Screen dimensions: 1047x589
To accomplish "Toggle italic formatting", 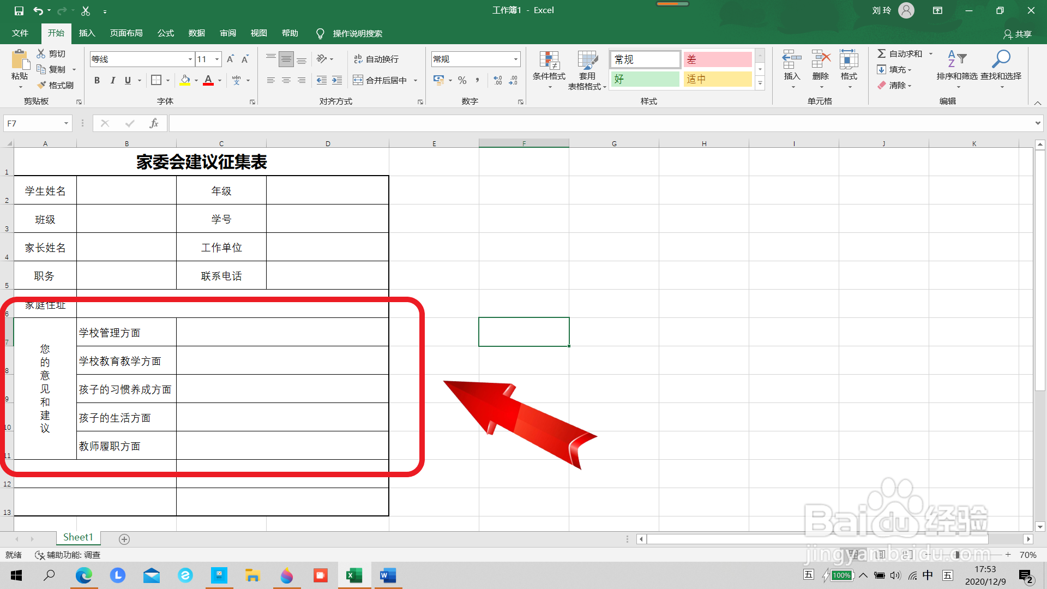I will pyautogui.click(x=112, y=80).
